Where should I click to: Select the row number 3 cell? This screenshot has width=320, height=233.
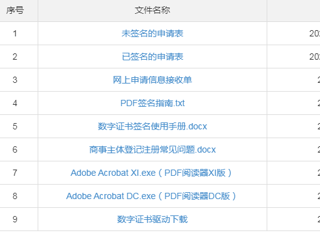click(15, 80)
